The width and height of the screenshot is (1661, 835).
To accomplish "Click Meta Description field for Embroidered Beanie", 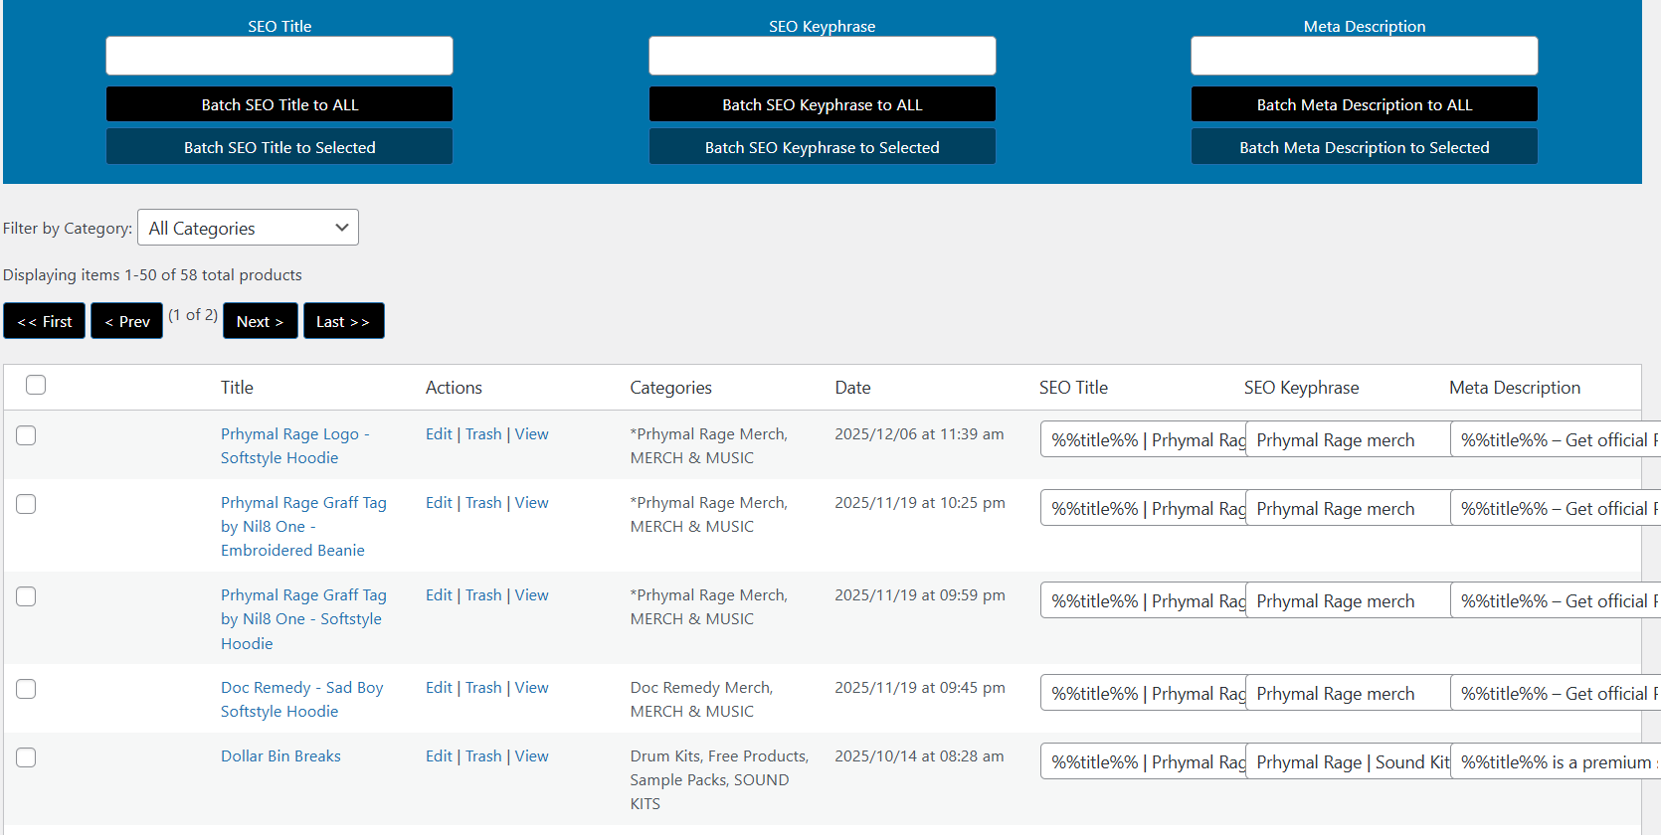I will [1555, 508].
